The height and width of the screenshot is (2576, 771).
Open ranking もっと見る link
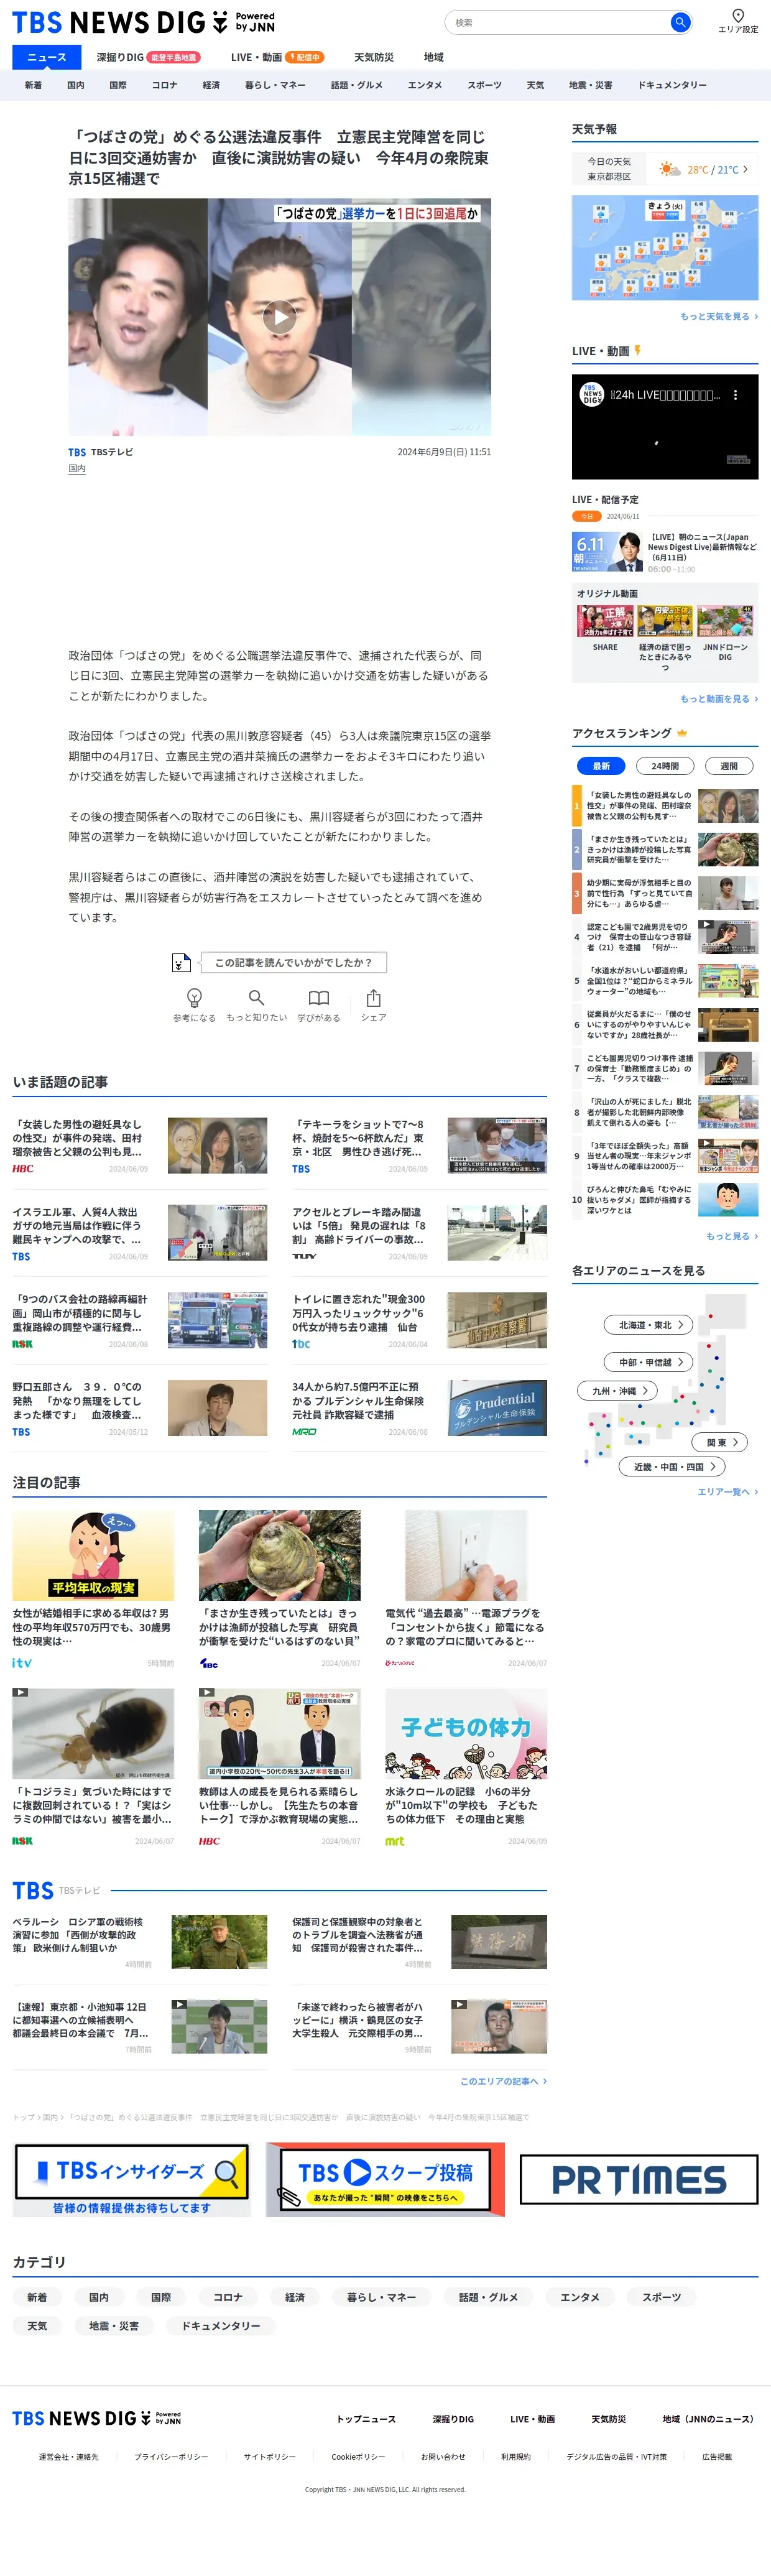pos(731,1236)
